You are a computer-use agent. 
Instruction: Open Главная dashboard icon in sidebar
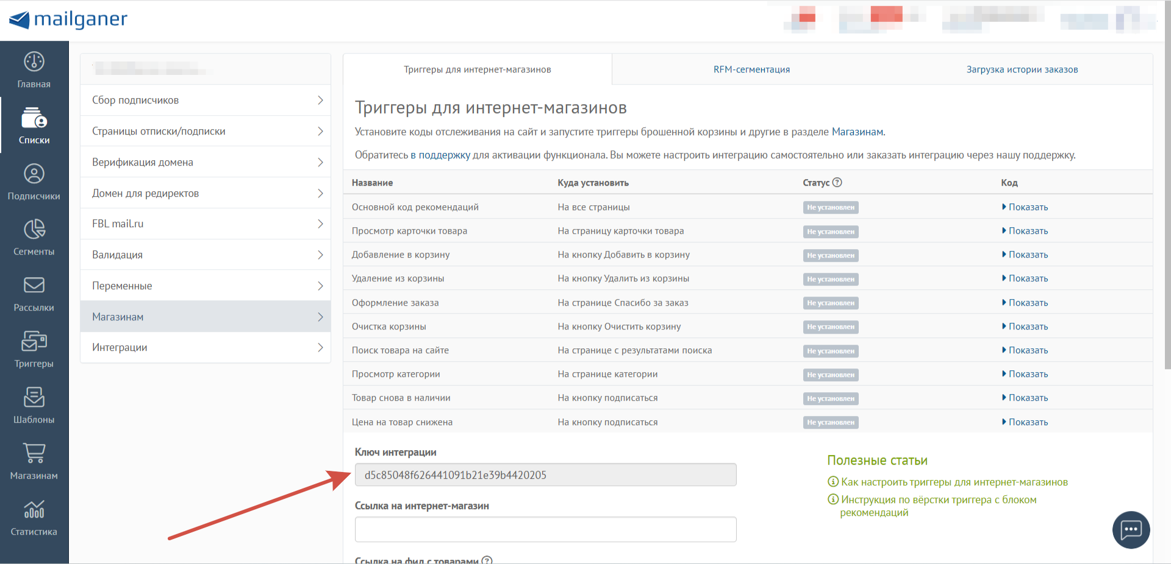click(34, 62)
